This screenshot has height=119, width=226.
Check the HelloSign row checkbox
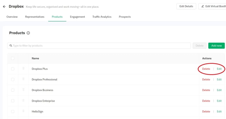click(x=13, y=112)
